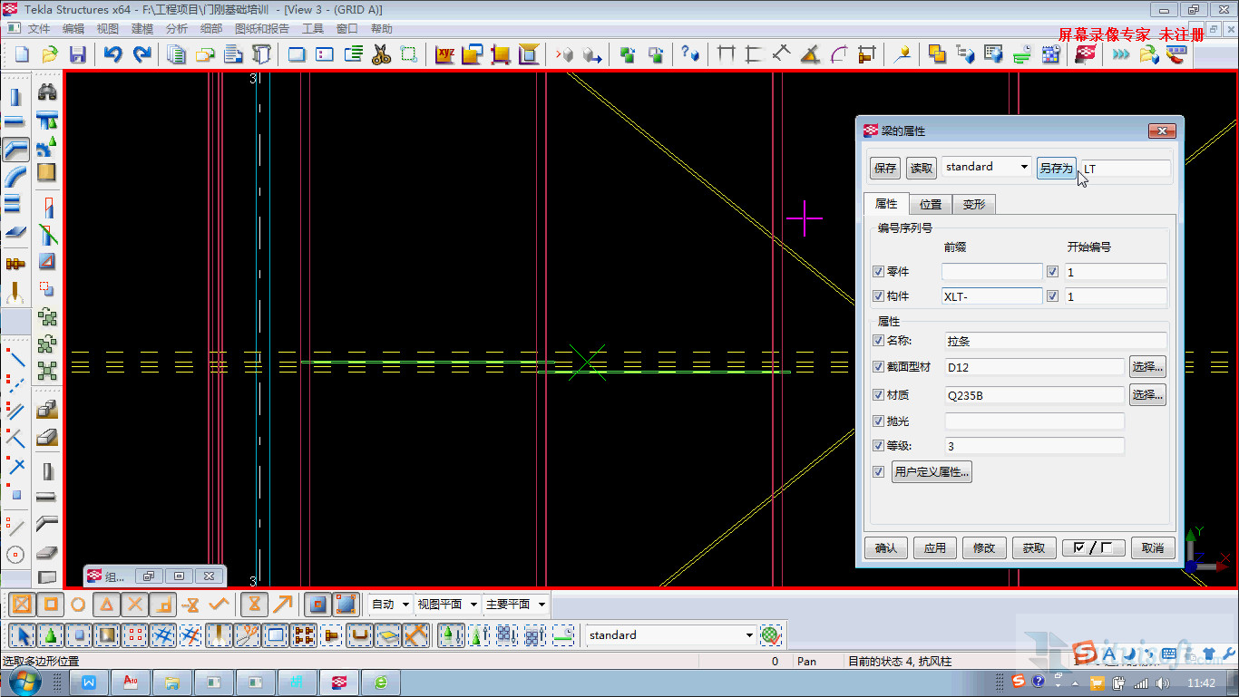Uncheck the 材质 checkbox
The height and width of the screenshot is (697, 1239).
[x=878, y=395]
